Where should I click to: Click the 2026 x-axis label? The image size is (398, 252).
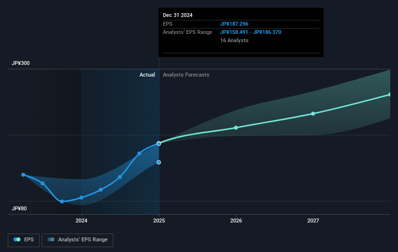point(236,220)
